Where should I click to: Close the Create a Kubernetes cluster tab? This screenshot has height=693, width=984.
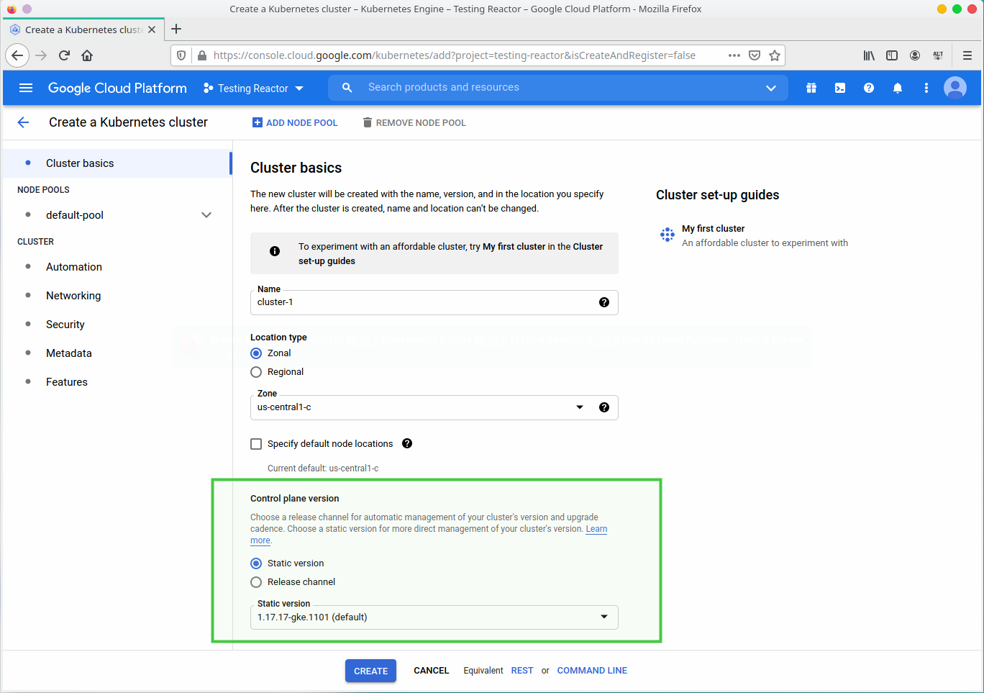click(152, 30)
